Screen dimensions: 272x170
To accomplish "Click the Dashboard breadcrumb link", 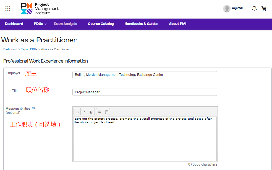I will (10, 49).
